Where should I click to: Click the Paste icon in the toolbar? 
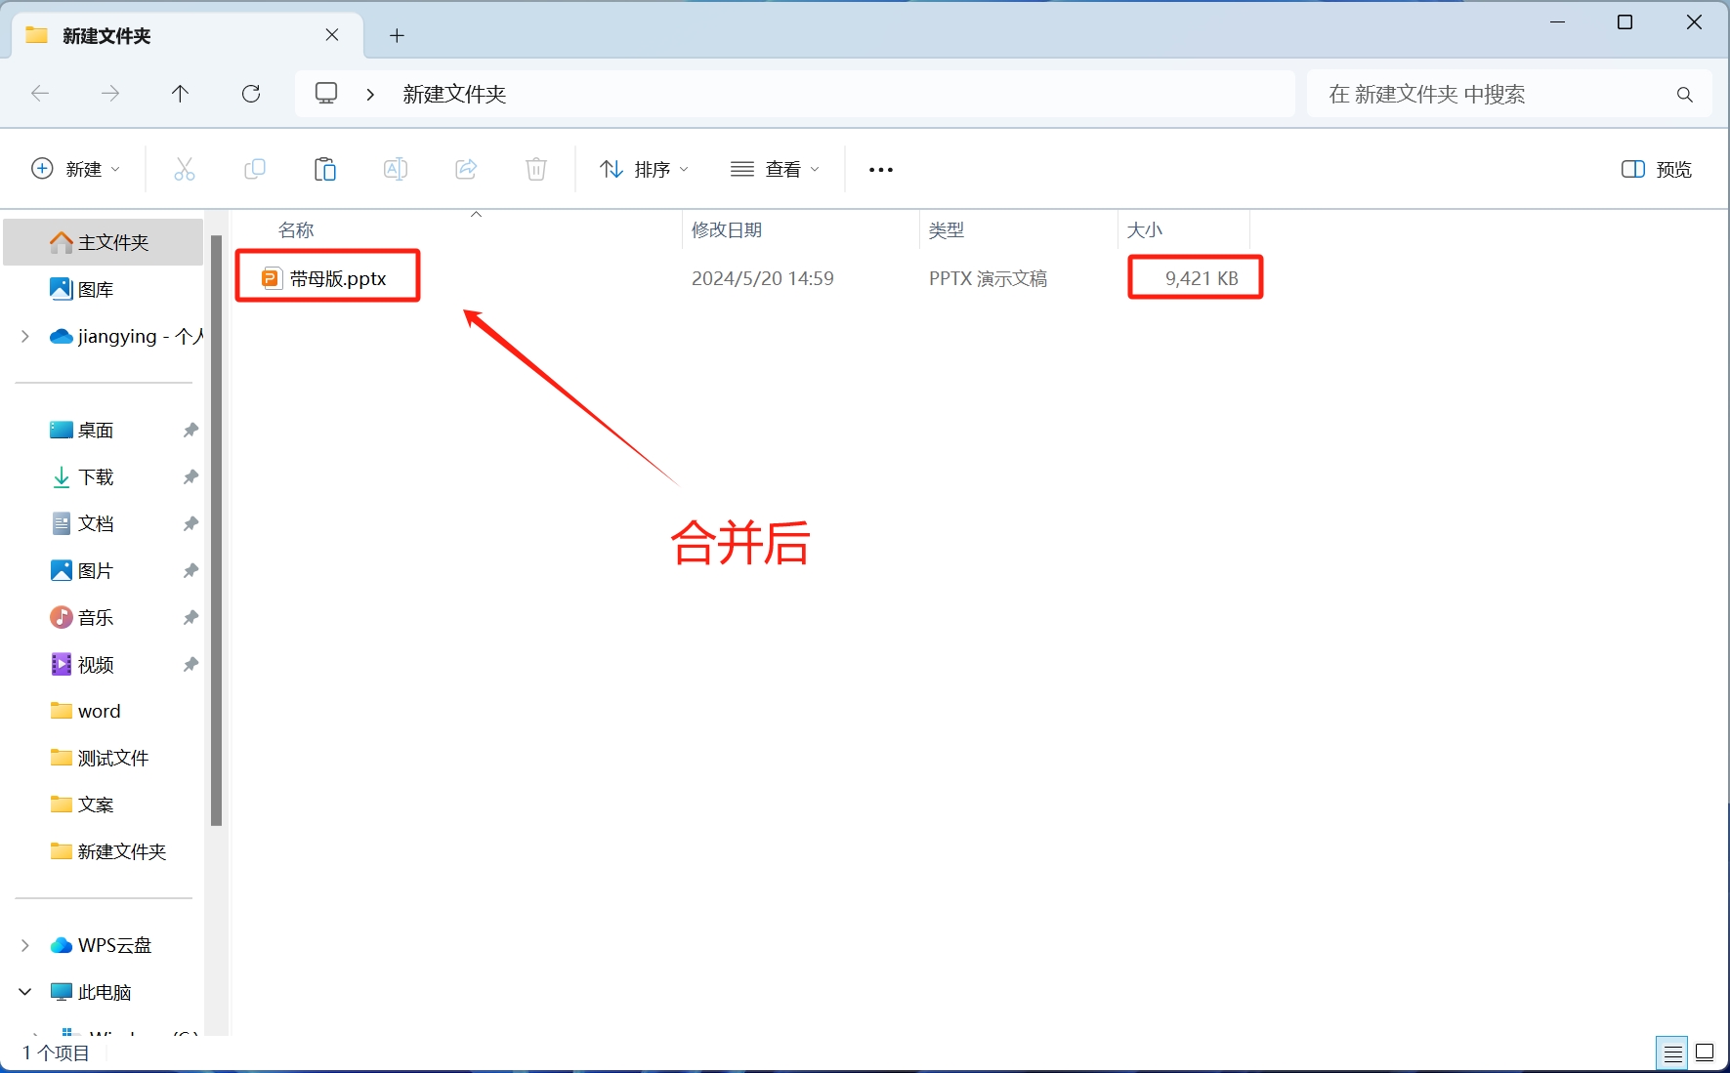point(325,169)
